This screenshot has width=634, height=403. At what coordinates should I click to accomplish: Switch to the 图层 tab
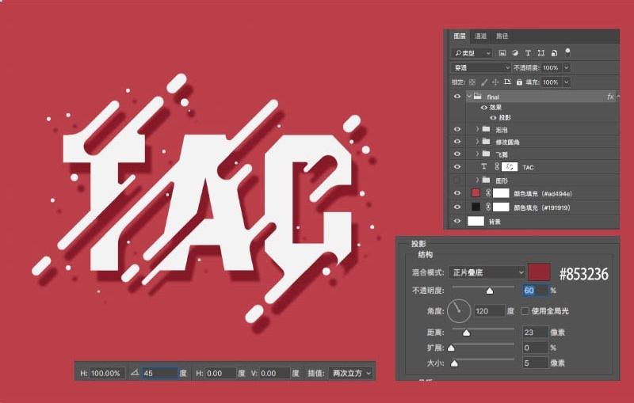[460, 36]
